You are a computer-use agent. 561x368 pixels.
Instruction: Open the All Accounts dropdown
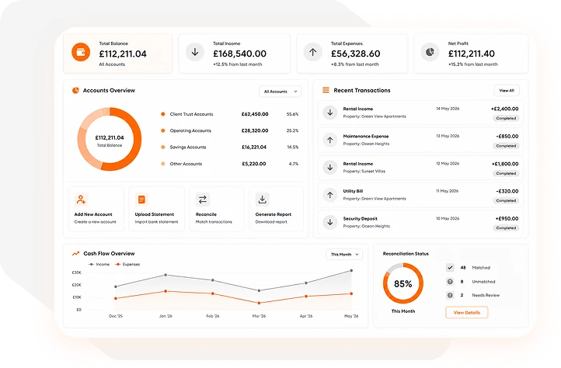pyautogui.click(x=280, y=92)
